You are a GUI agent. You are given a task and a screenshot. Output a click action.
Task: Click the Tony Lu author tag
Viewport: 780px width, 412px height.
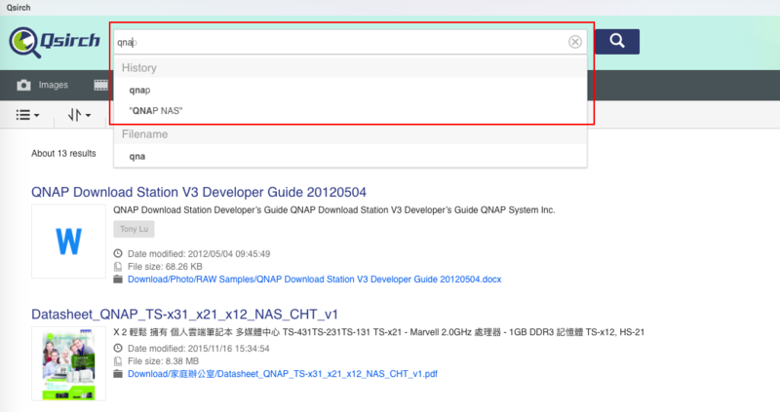134,229
